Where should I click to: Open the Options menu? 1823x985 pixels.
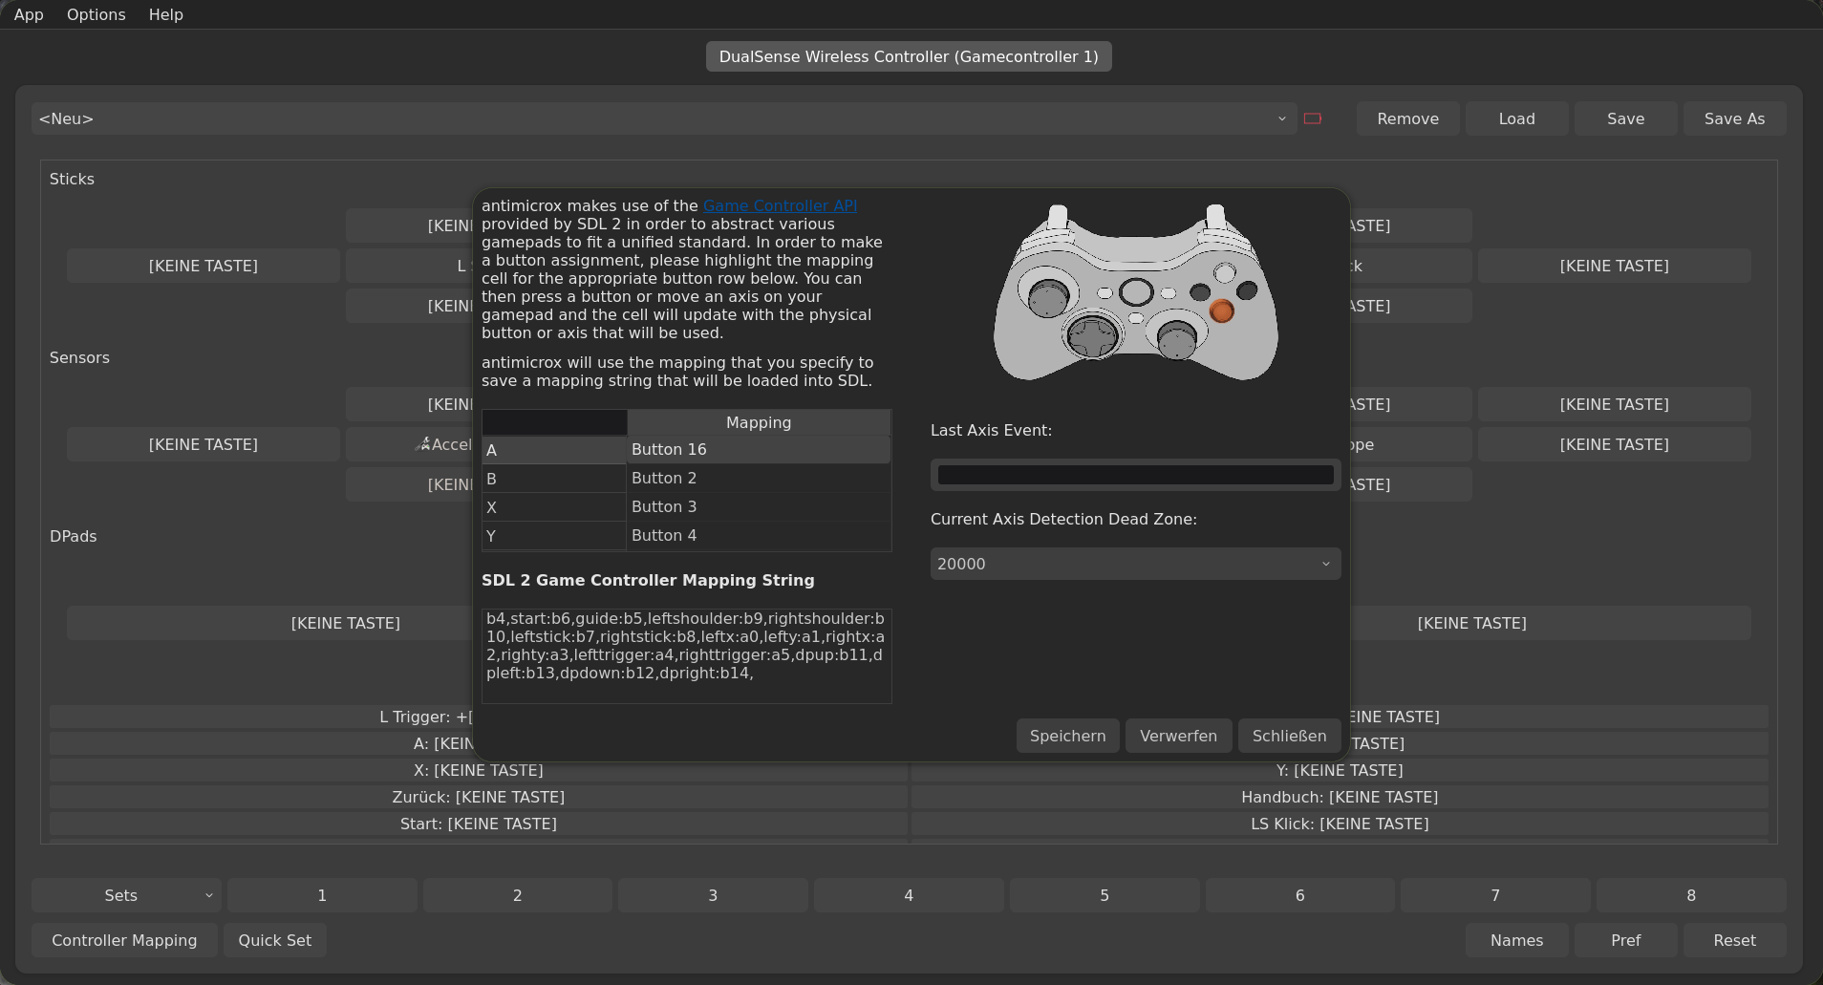pyautogui.click(x=96, y=14)
